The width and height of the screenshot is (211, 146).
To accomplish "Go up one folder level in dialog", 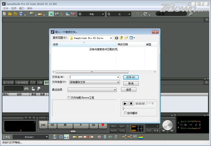I will 121,38.
